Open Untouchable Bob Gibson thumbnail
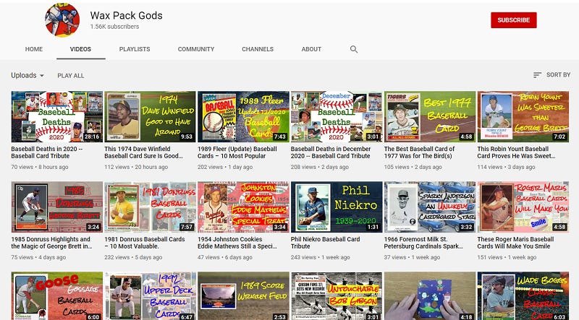 337,295
